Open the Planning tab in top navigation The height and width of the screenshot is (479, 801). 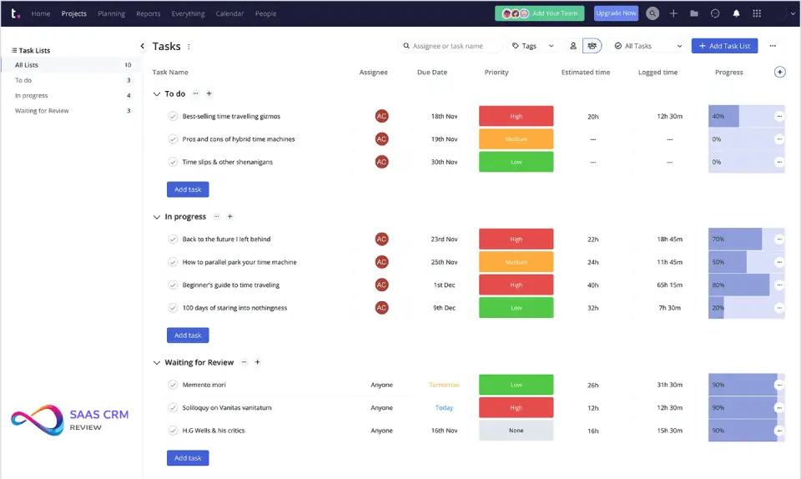point(111,13)
